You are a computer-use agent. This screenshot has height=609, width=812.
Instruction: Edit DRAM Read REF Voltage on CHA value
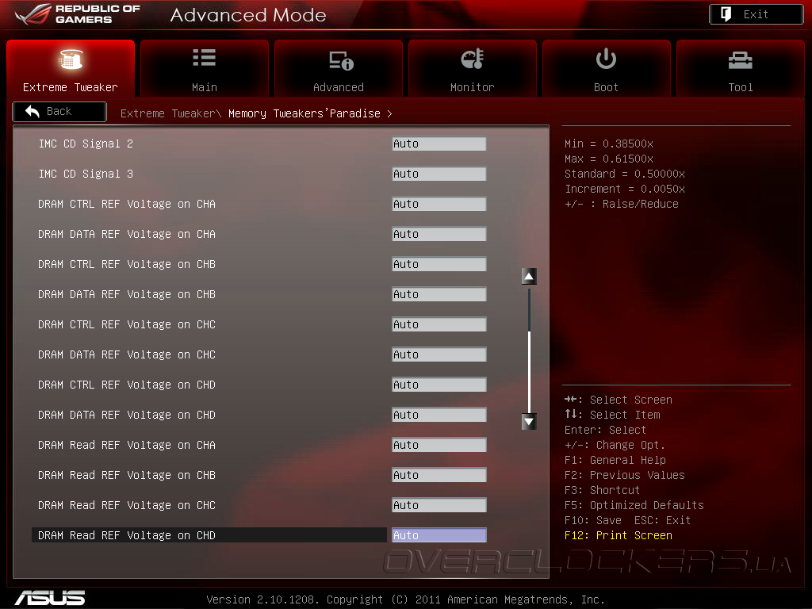tap(439, 445)
